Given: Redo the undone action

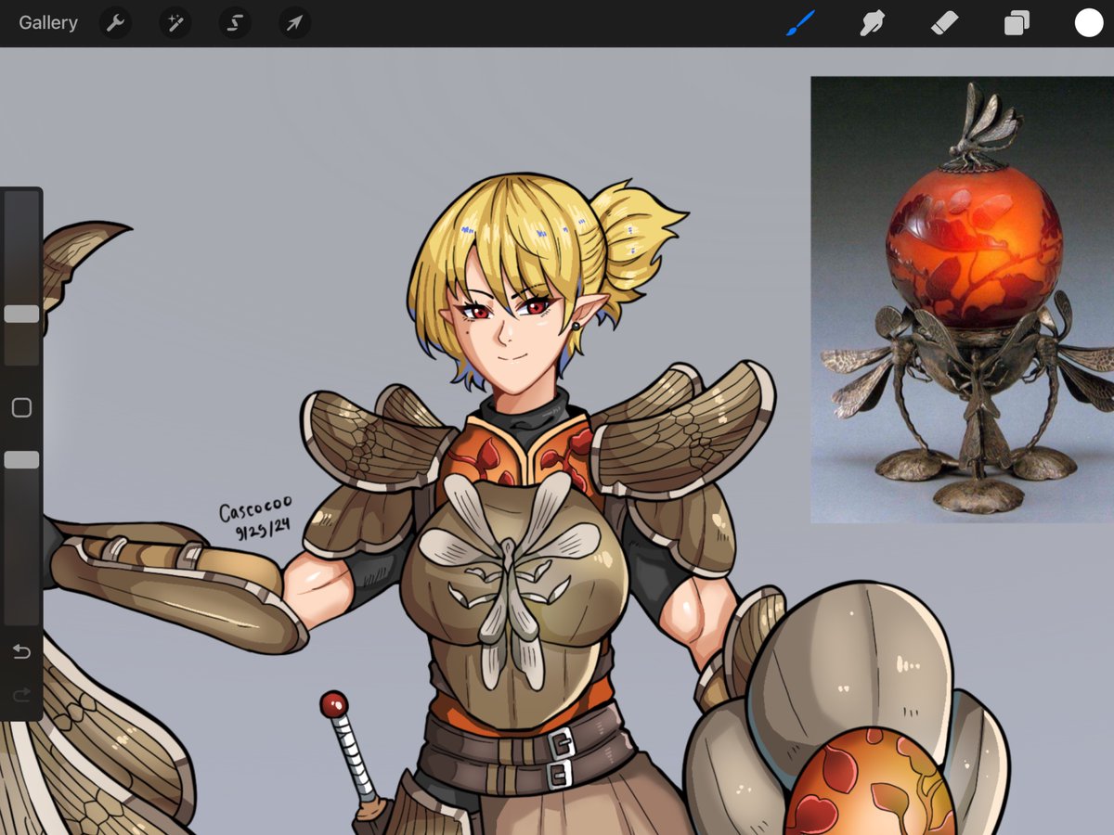Looking at the screenshot, I should click(x=21, y=694).
